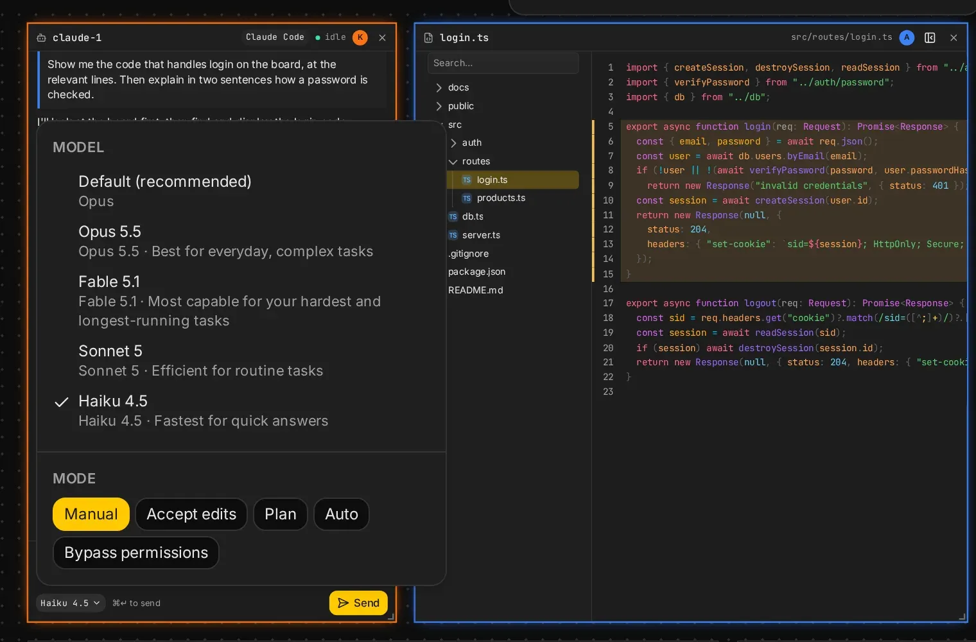Click the TS icon beside products.ts

[x=467, y=198]
